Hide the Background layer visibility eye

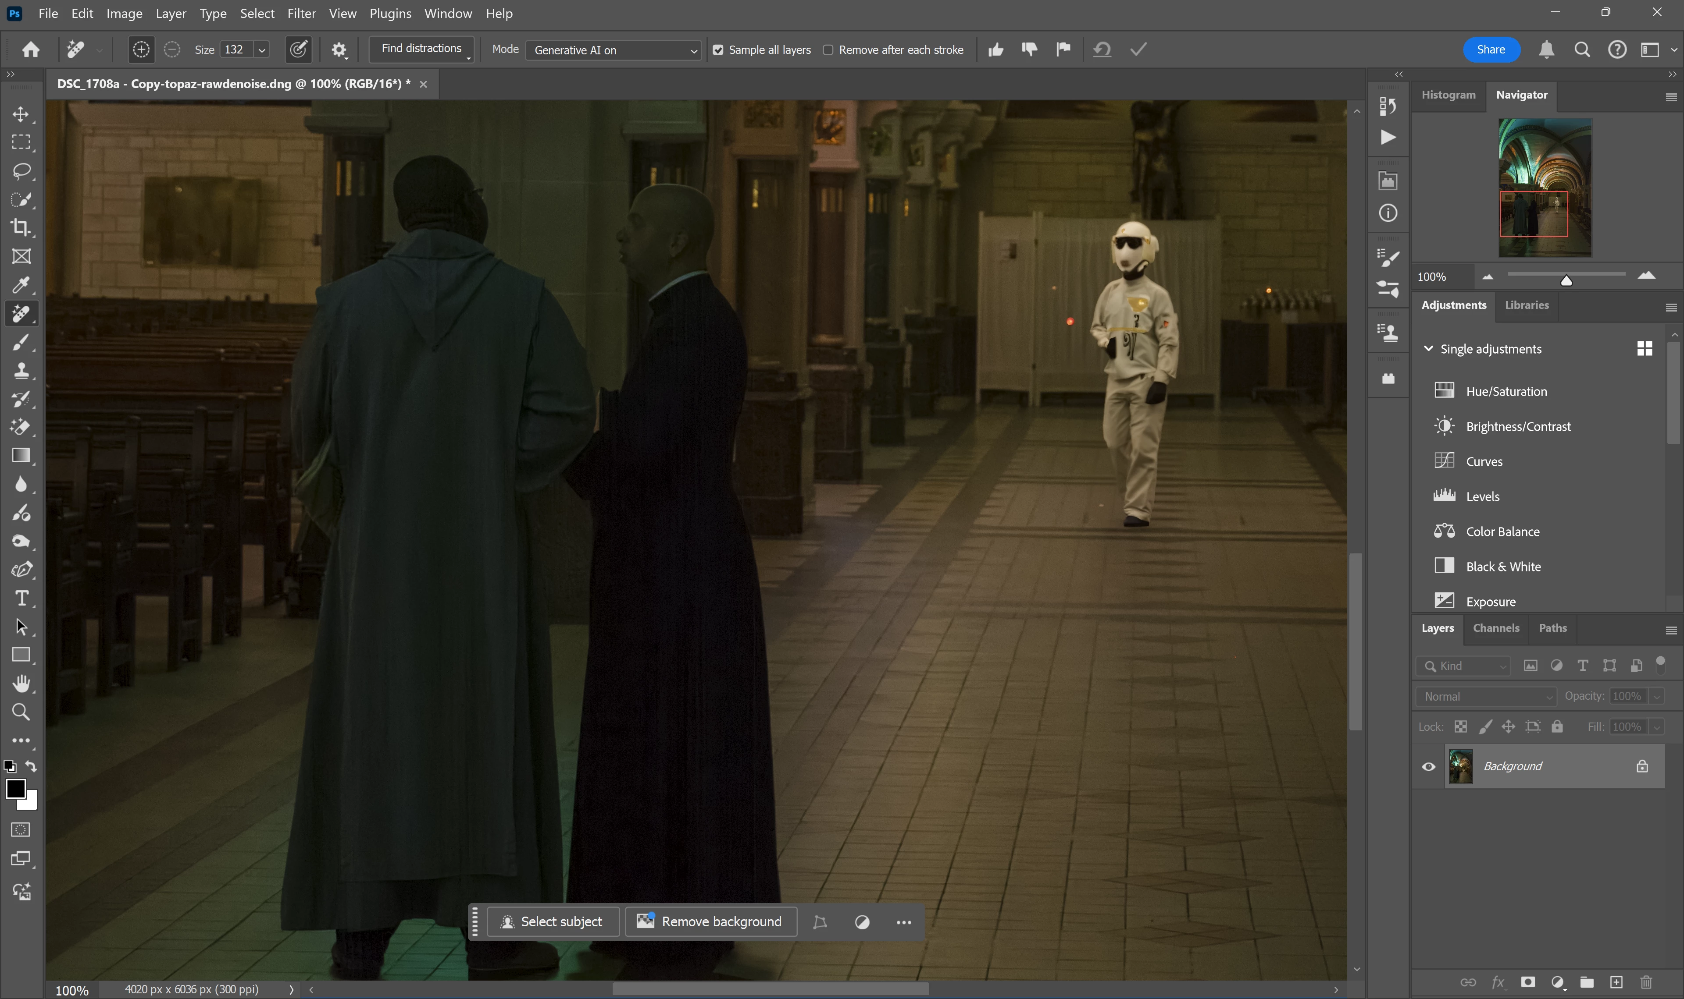pos(1428,767)
